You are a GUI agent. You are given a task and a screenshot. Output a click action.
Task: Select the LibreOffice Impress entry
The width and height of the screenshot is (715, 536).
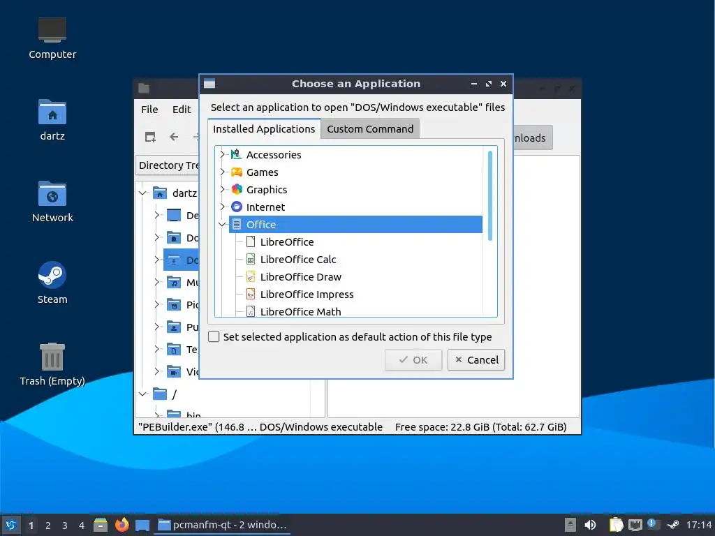pos(307,294)
